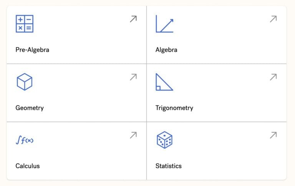295x186 pixels.
Task: Open Pre-Algebra via its corner arrow
Action: 133,19
